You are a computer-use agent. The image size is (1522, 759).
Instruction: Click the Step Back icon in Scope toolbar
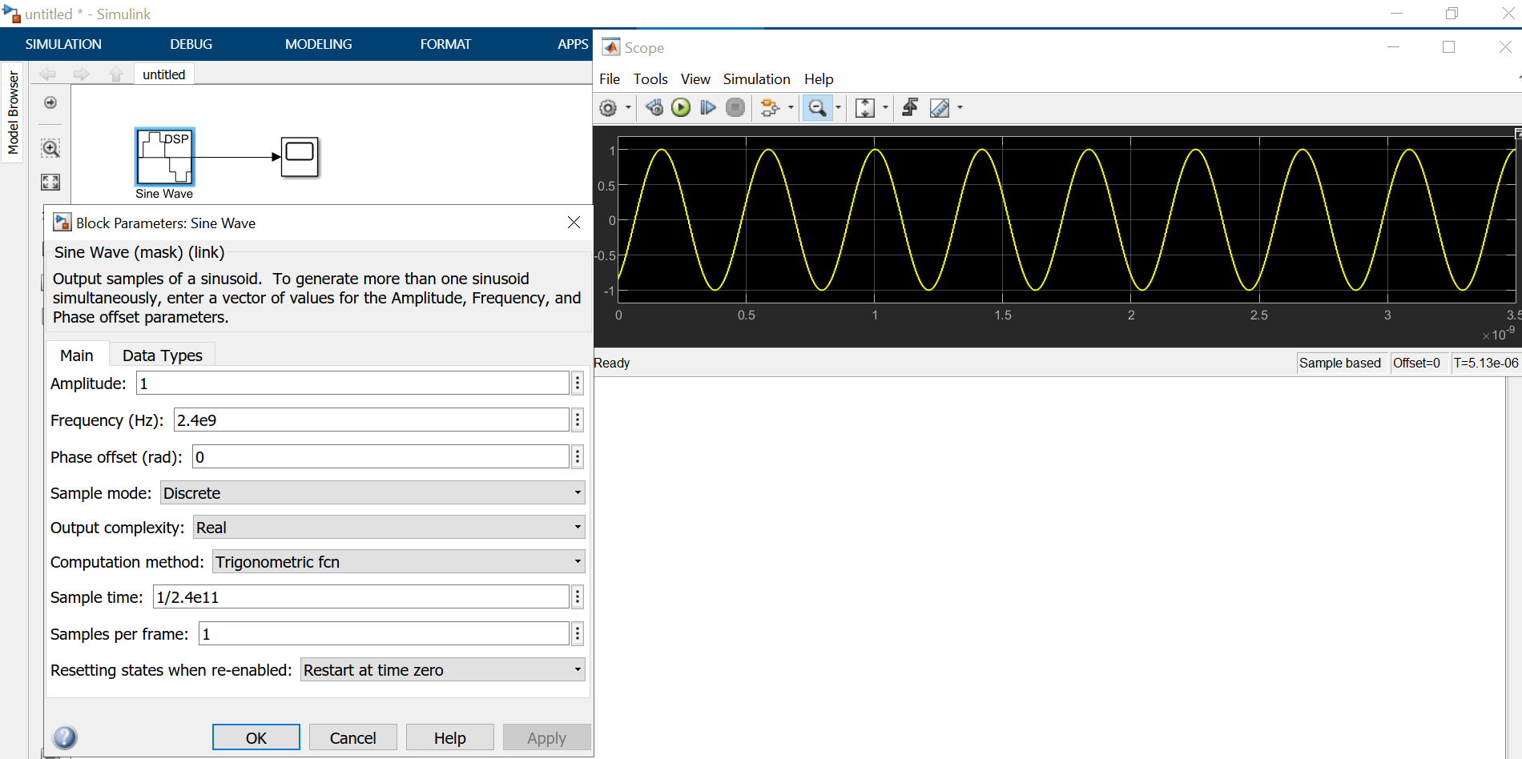[x=654, y=107]
